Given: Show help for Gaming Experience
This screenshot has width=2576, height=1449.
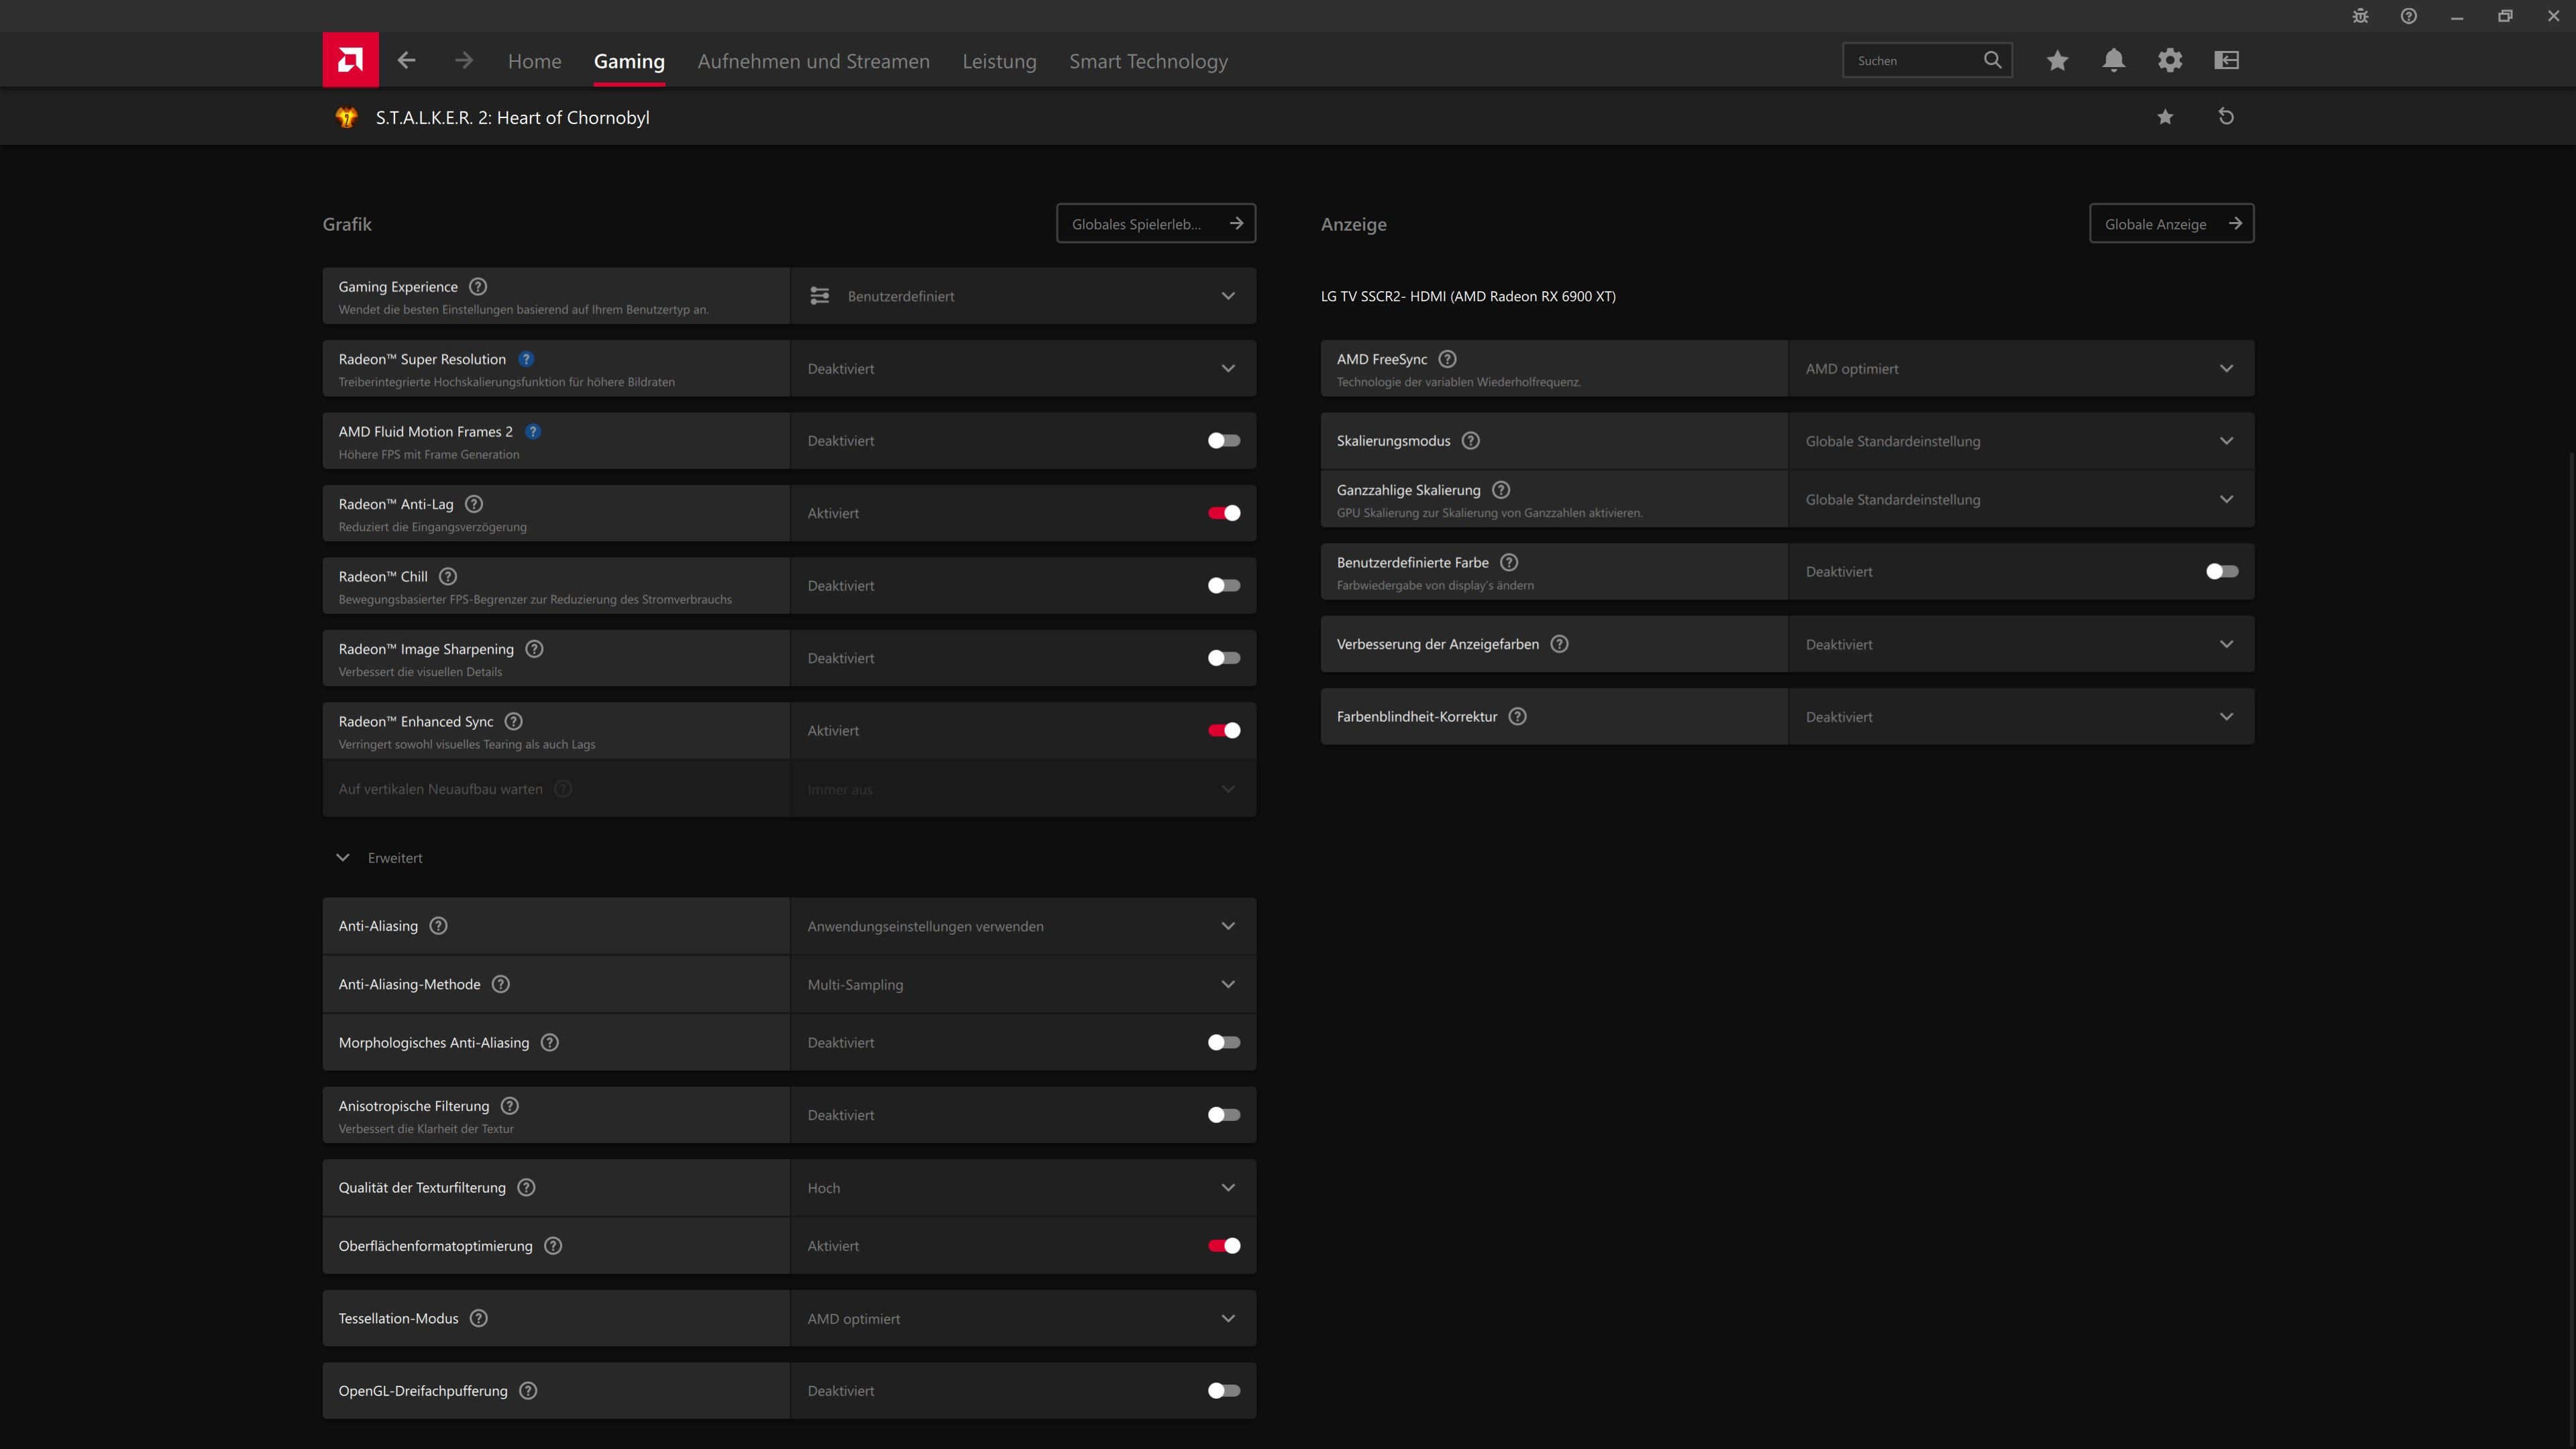Looking at the screenshot, I should coord(478,287).
